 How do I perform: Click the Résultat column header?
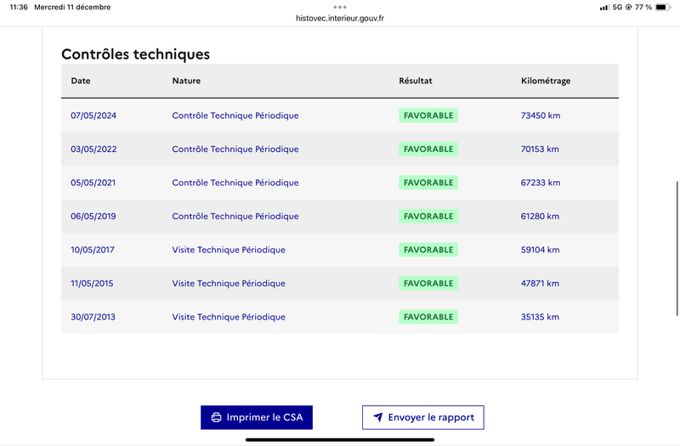point(416,81)
